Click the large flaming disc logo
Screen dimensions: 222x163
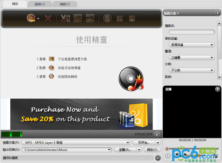pos(131,79)
